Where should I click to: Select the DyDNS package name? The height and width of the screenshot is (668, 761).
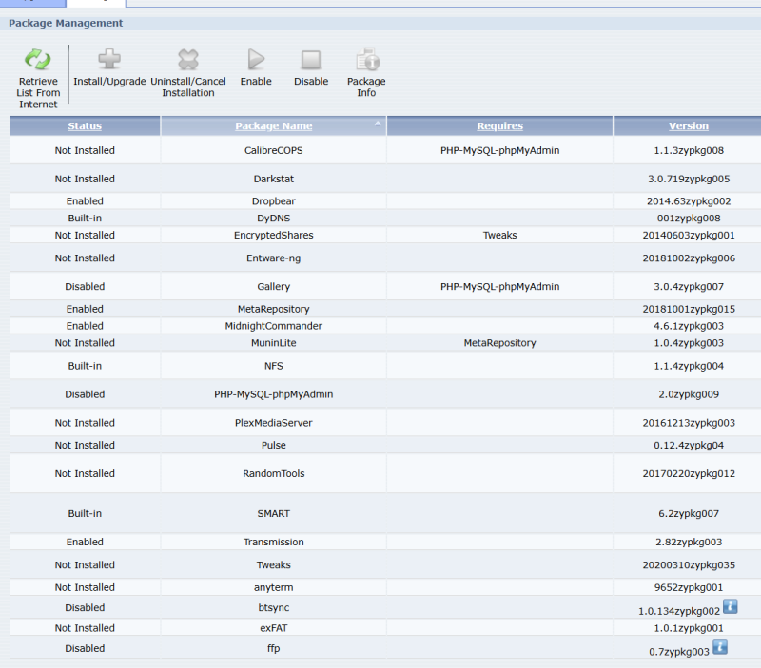coord(273,219)
